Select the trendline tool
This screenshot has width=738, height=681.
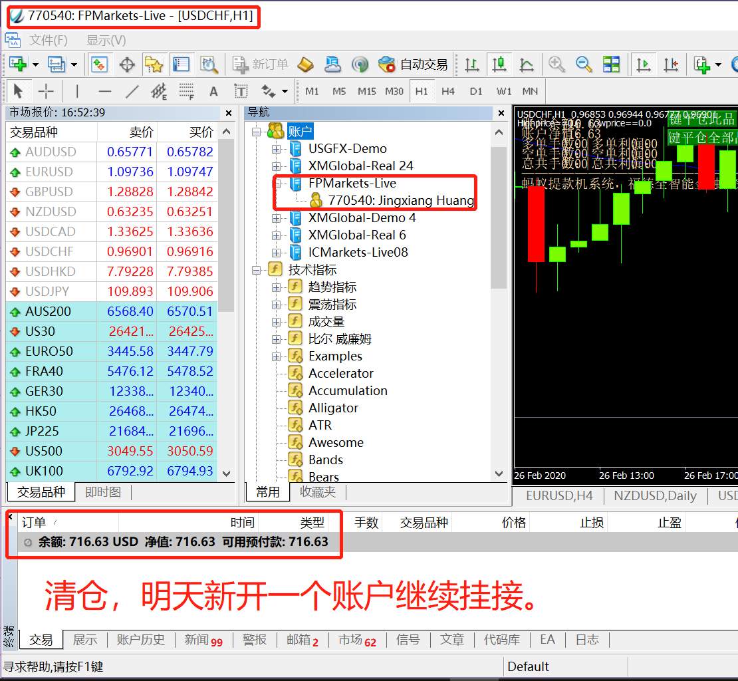coord(132,91)
